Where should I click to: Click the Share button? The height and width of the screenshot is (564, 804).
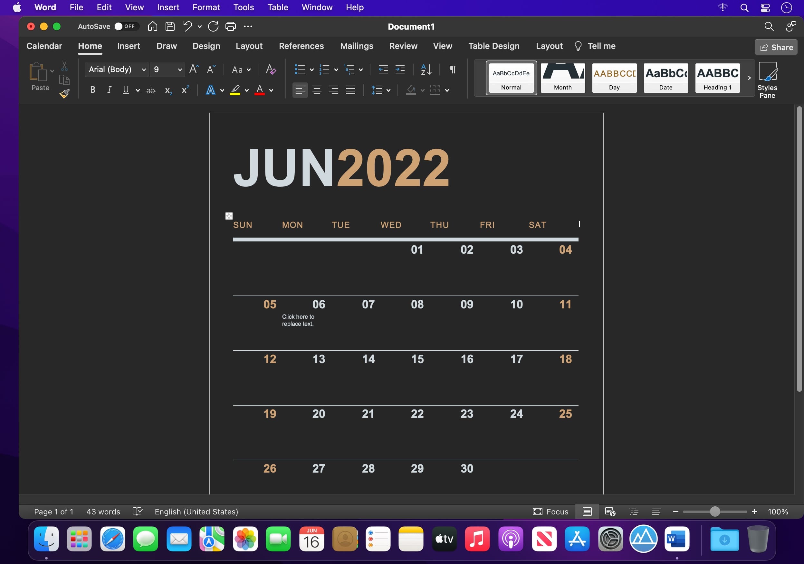[x=776, y=47]
